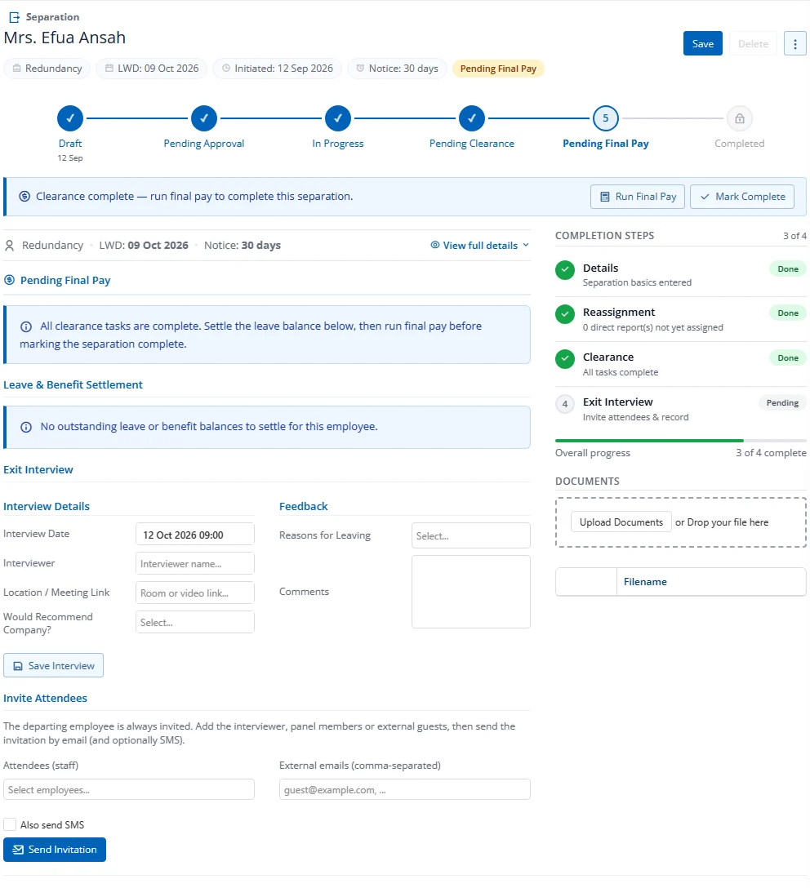Click Run Final Pay button
This screenshot has width=810, height=888.
(x=637, y=197)
